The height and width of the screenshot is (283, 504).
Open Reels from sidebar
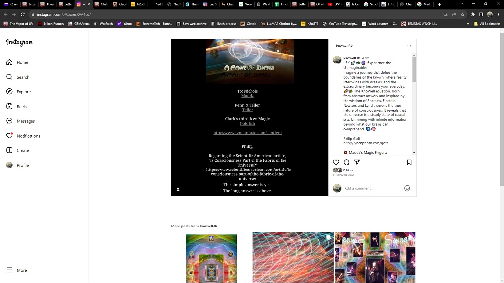[16, 106]
